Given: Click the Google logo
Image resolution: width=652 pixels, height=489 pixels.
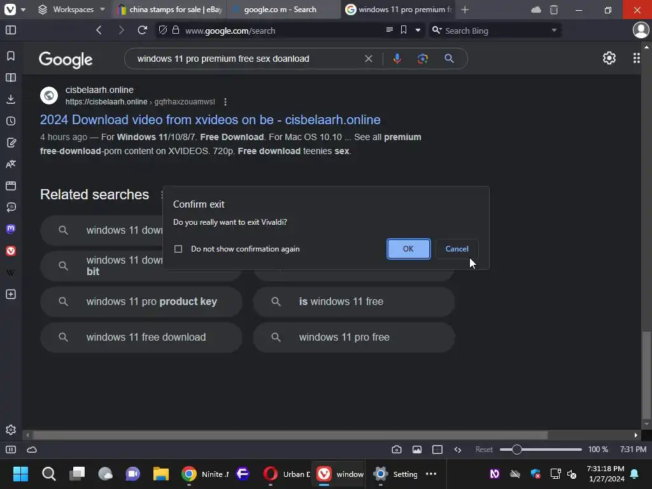Looking at the screenshot, I should (66, 59).
